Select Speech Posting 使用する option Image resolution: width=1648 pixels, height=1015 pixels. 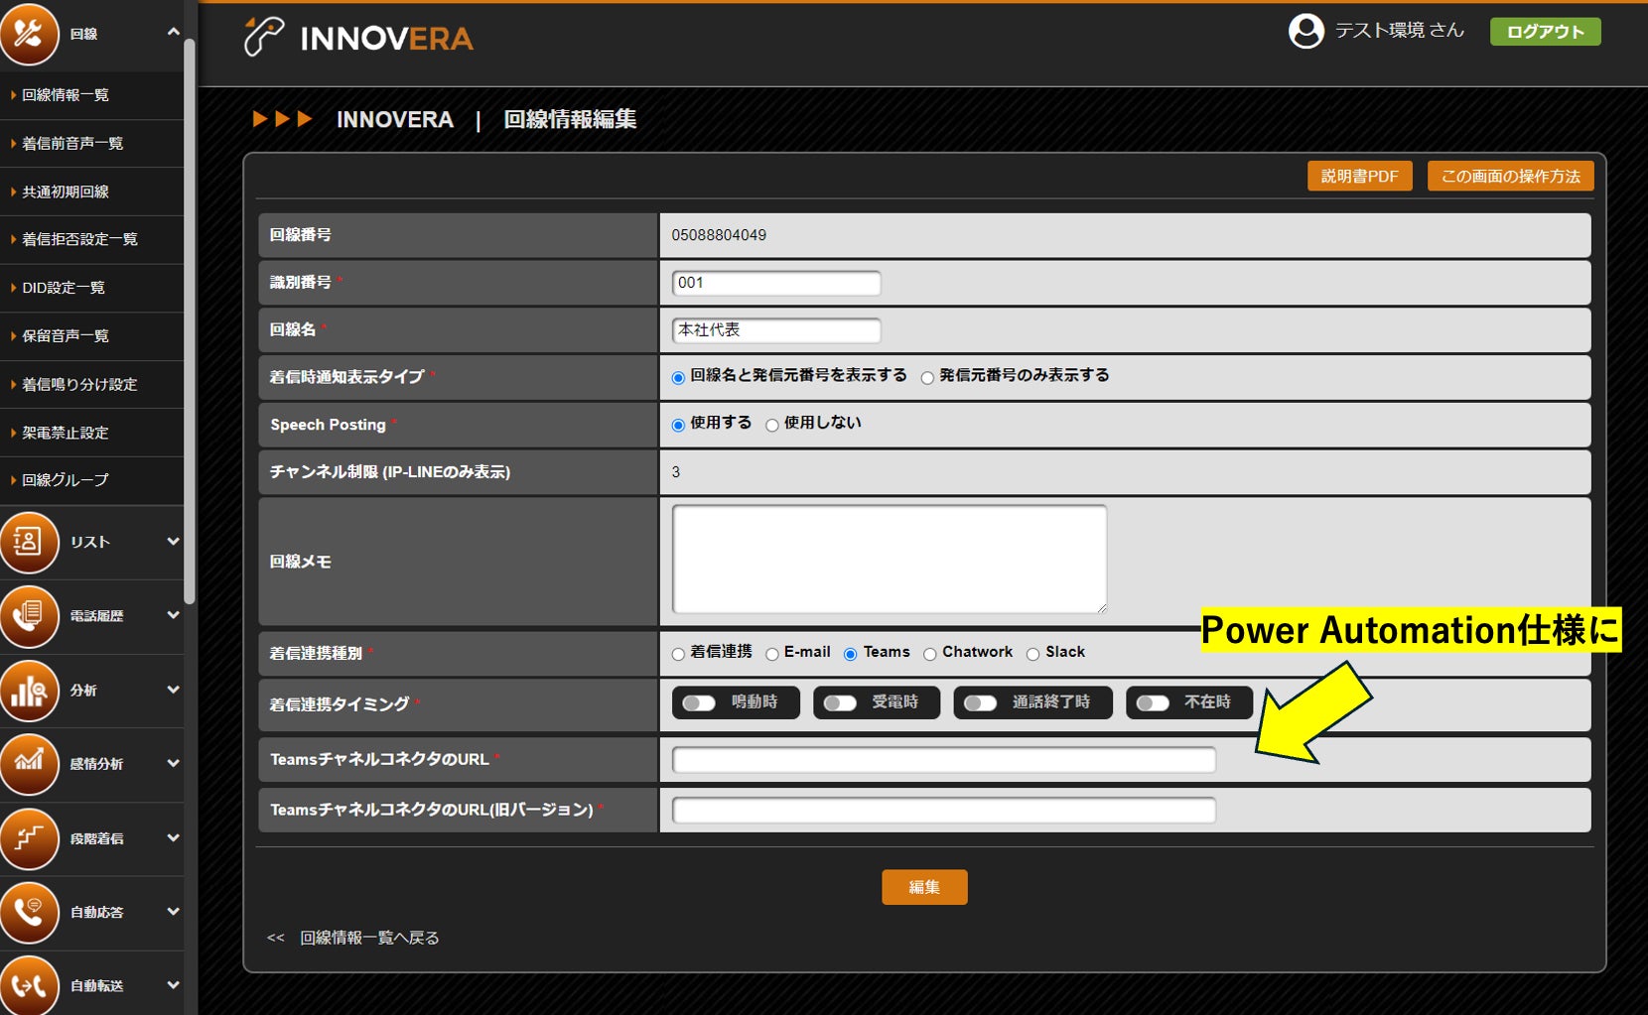(x=678, y=425)
